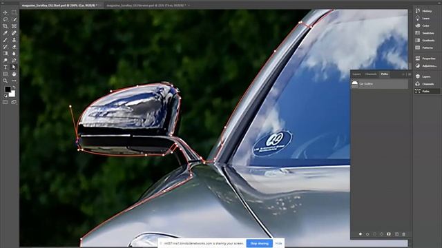Screen dimensions: 442x248
Task: Swap foreground and background colors
Action: 14,87
